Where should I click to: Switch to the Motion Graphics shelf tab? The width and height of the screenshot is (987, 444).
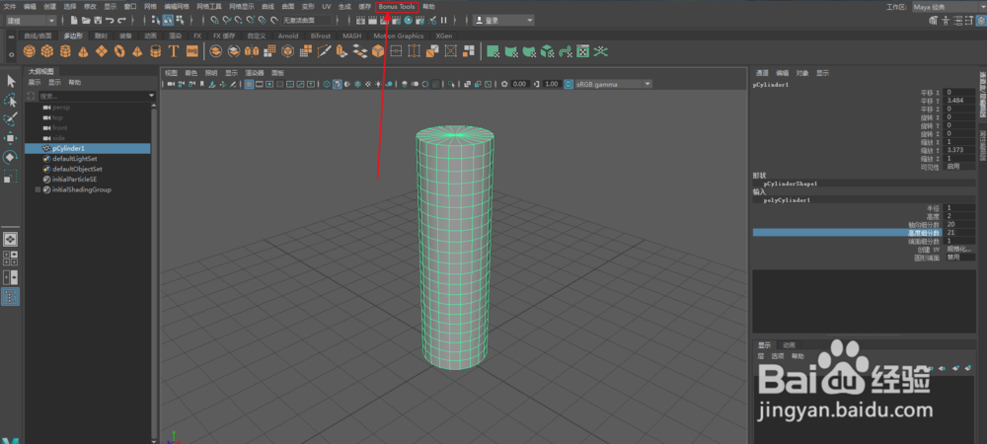pyautogui.click(x=399, y=36)
